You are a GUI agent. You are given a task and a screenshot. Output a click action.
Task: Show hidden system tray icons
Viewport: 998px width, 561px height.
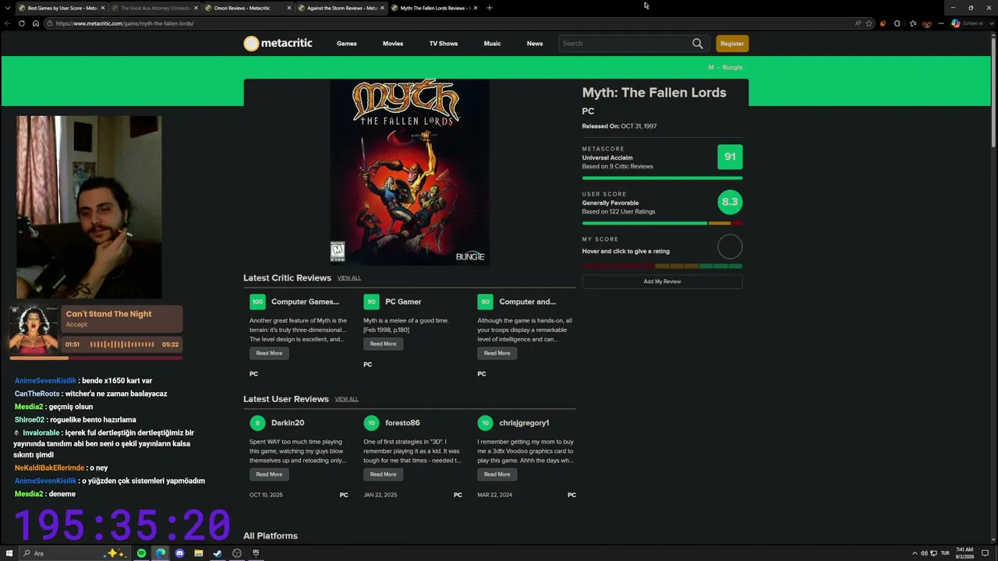click(914, 553)
